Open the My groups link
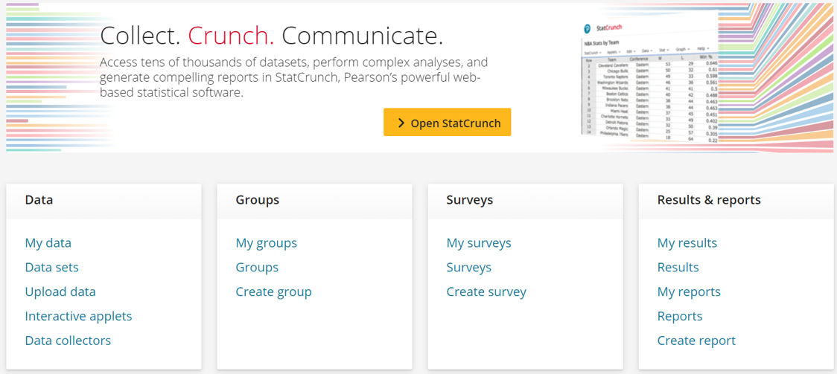The image size is (837, 374). 267,242
